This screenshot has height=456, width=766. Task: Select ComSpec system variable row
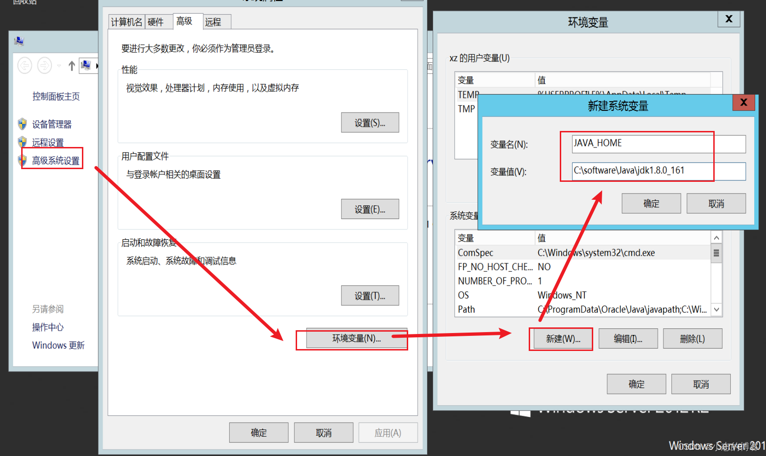(583, 252)
